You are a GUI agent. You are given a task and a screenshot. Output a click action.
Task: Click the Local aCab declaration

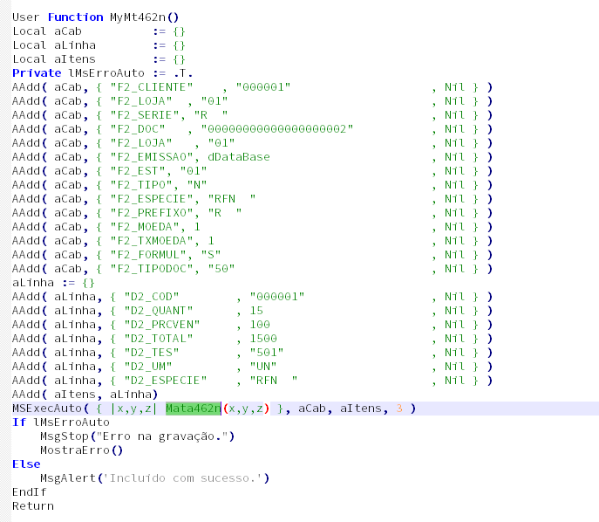pos(99,31)
